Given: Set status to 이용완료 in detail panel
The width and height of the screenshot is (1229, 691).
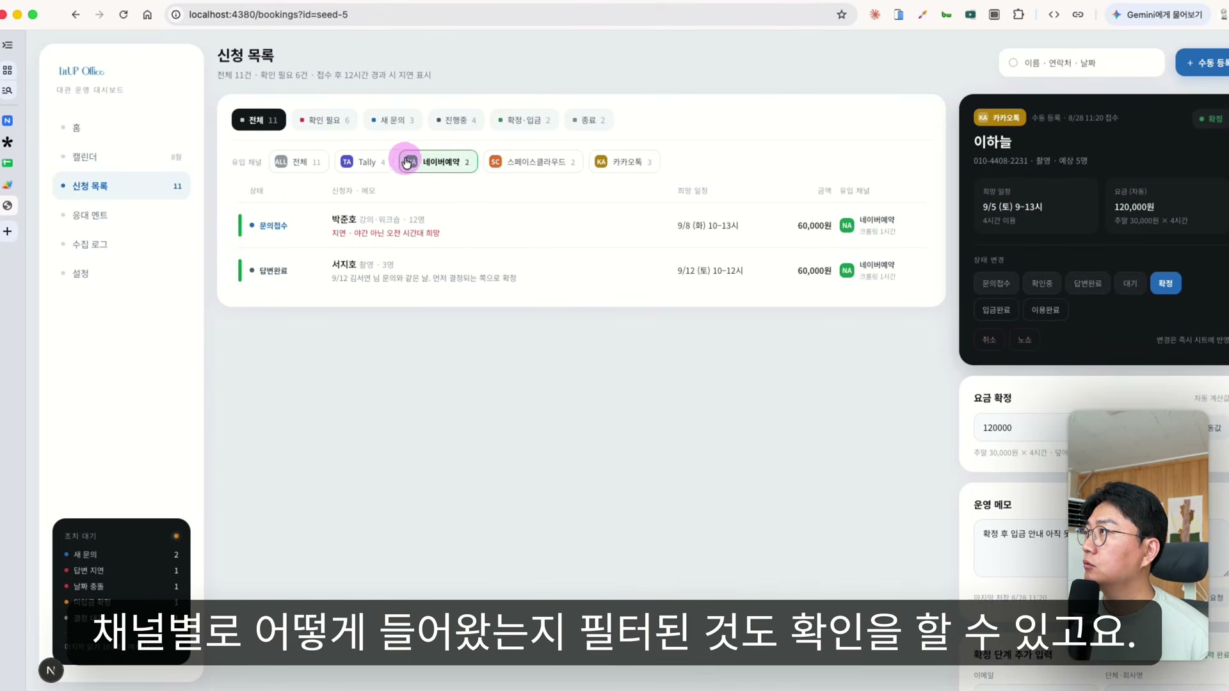Looking at the screenshot, I should click(1045, 310).
